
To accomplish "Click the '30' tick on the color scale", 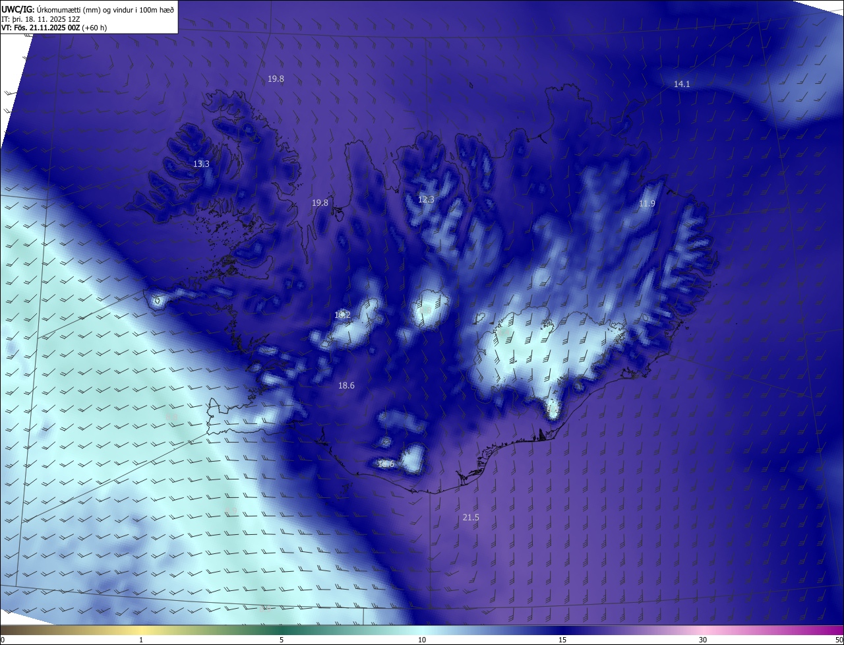I will point(703,640).
